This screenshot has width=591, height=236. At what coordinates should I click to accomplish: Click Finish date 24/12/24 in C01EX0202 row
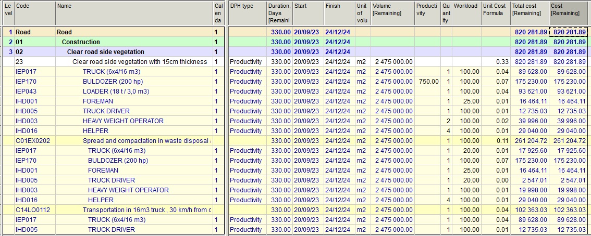click(339, 140)
